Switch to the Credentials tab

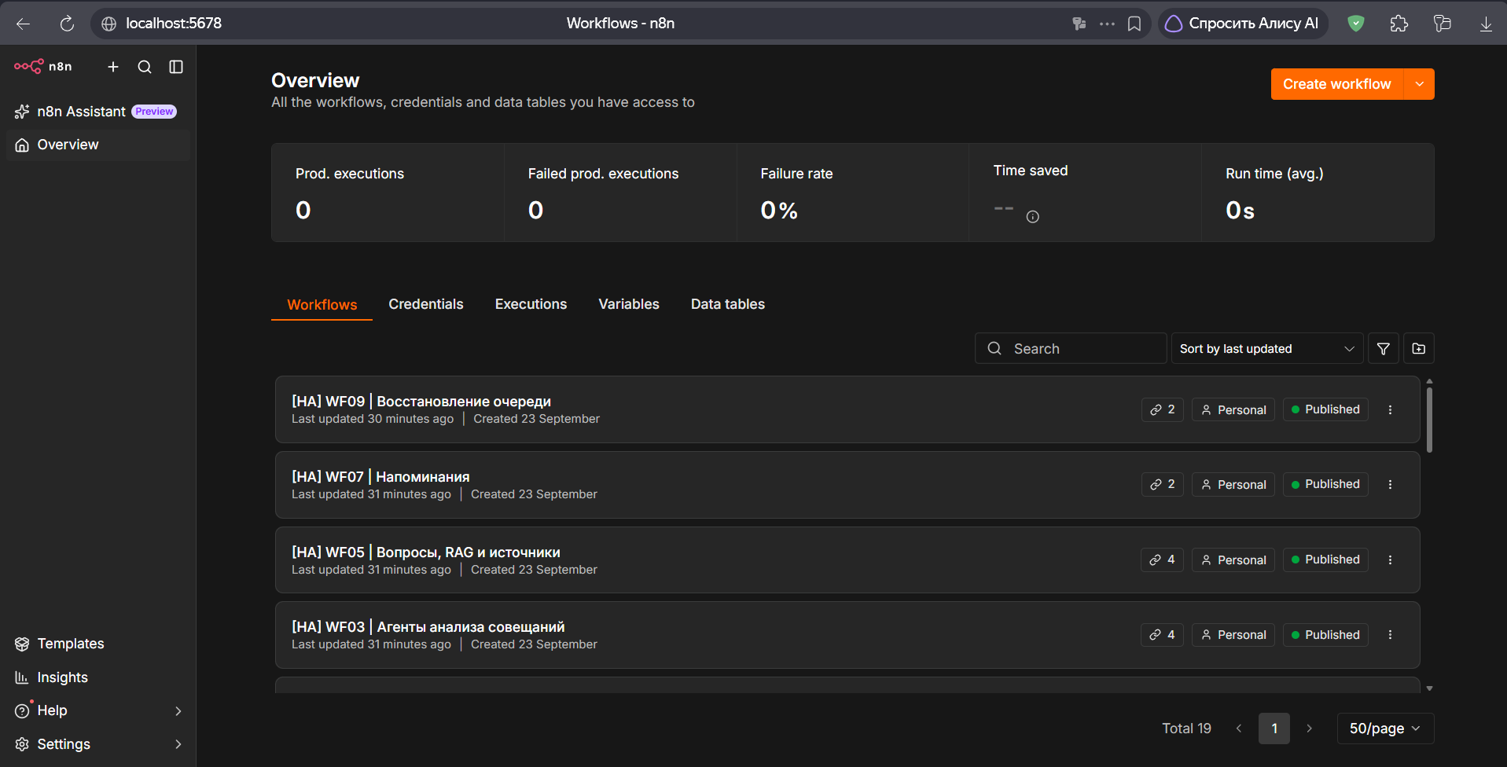click(x=426, y=304)
